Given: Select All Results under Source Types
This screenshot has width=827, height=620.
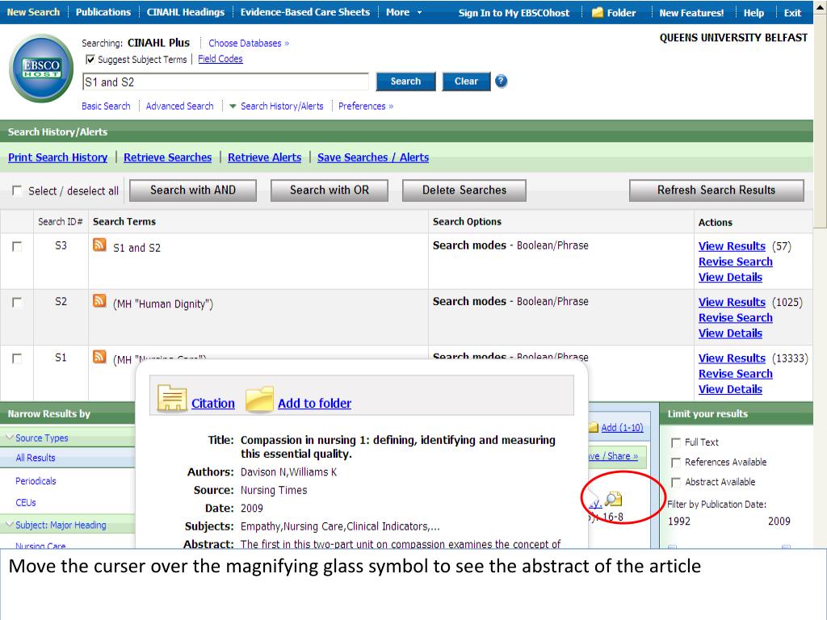Looking at the screenshot, I should point(36,458).
